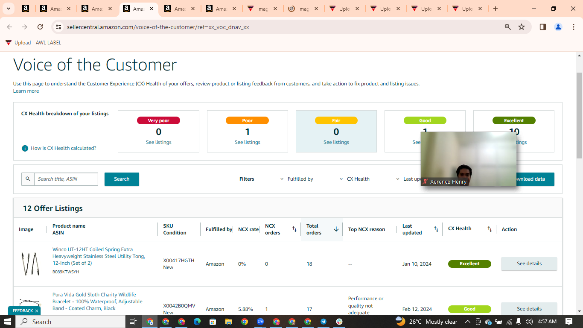This screenshot has width=583, height=328.
Task: Click the volume icon in the system tray
Action: point(529,322)
